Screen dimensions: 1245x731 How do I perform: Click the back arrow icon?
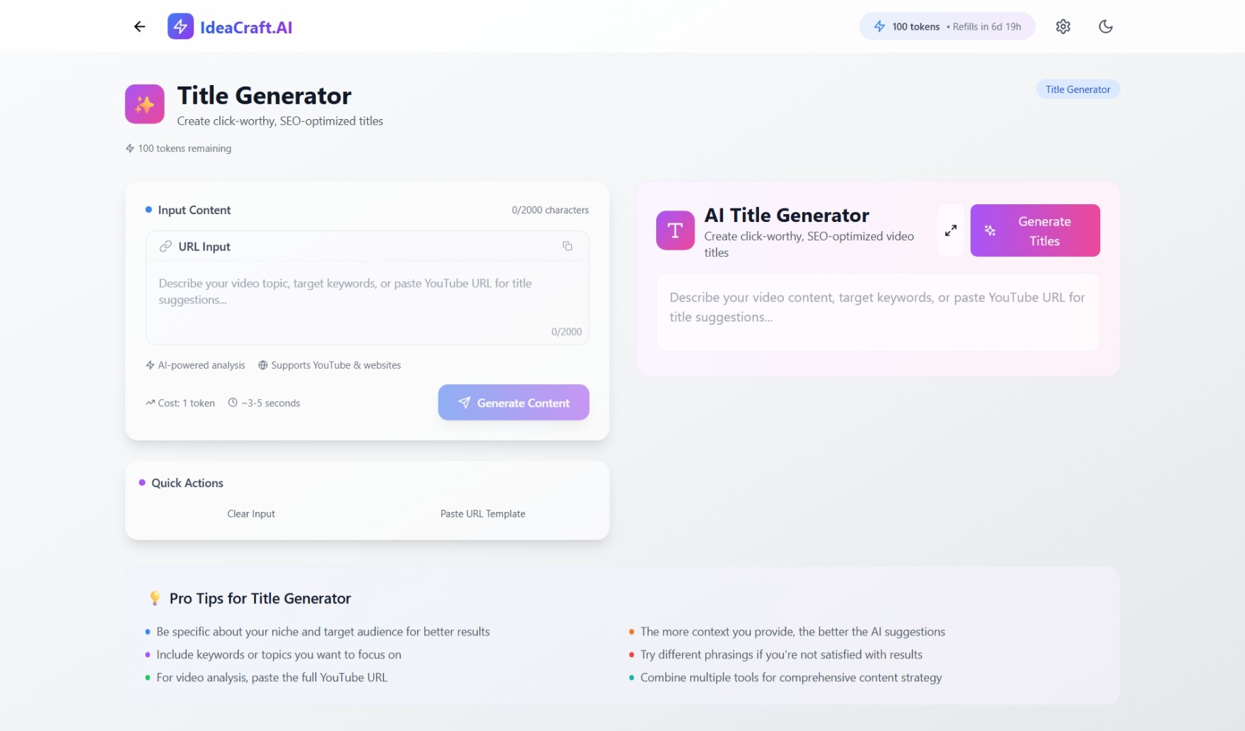pyautogui.click(x=140, y=27)
